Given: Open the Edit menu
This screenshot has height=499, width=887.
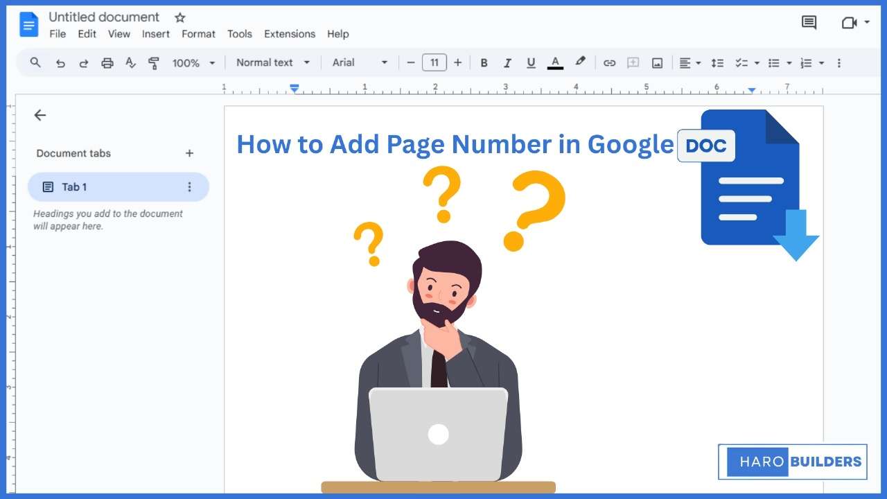Looking at the screenshot, I should pos(87,34).
